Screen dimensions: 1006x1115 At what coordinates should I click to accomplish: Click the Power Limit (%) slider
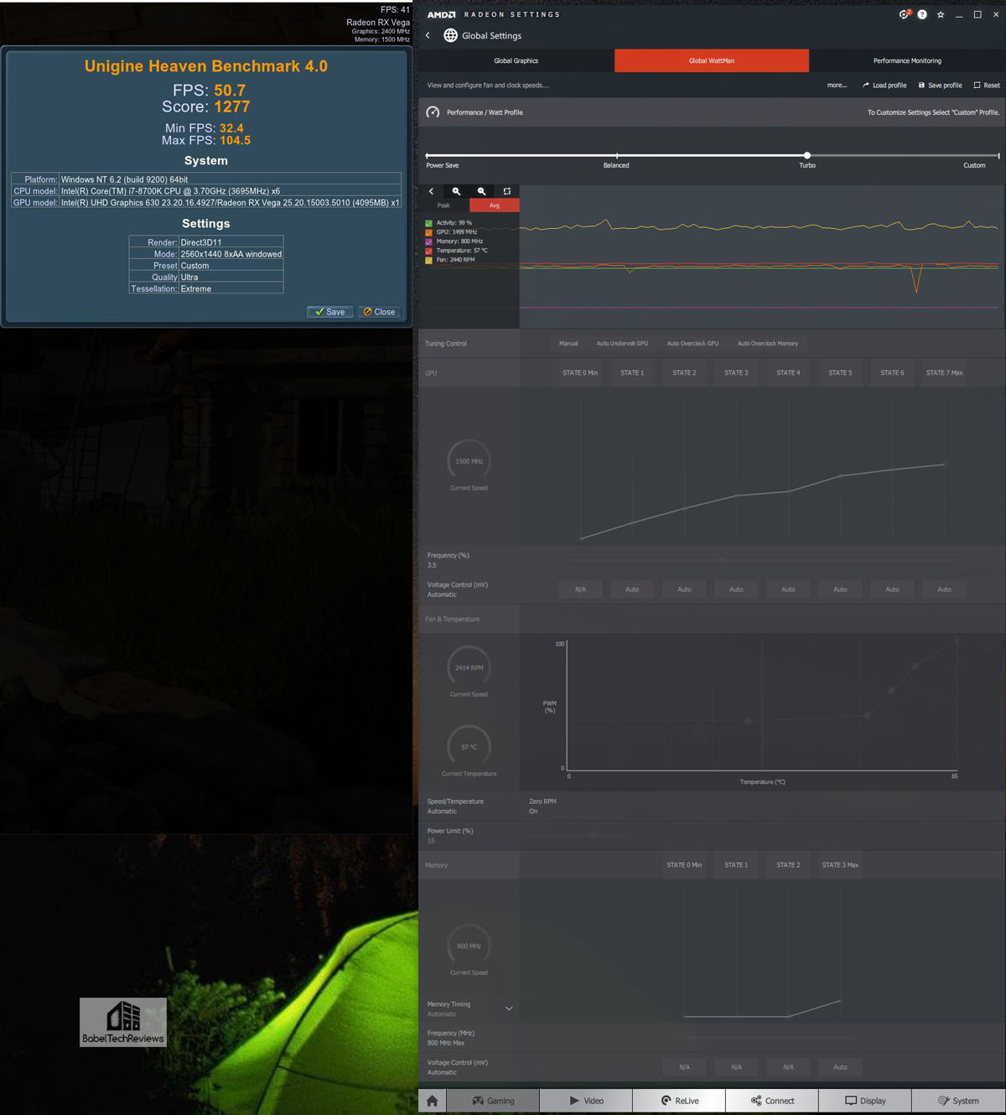[575, 835]
